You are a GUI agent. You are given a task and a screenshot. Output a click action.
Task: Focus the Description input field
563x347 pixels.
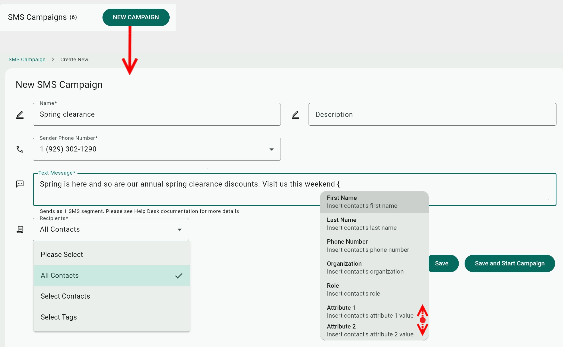[x=432, y=114]
